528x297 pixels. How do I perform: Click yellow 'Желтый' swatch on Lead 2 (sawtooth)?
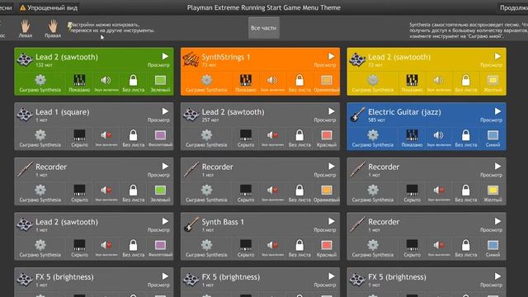[x=493, y=80]
